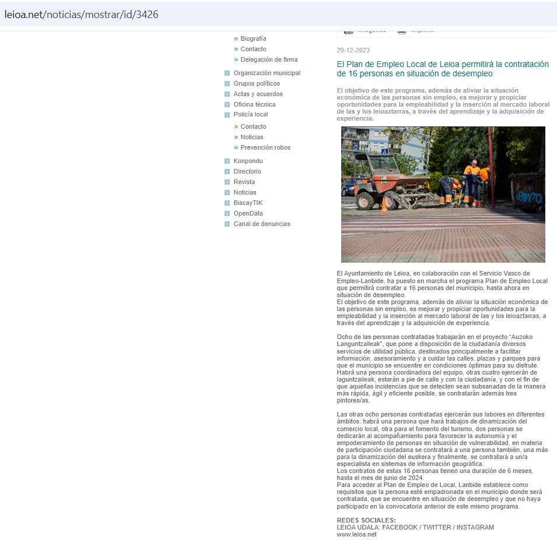557x540 pixels.
Task: Click the street workers article photo
Action: 443,195
